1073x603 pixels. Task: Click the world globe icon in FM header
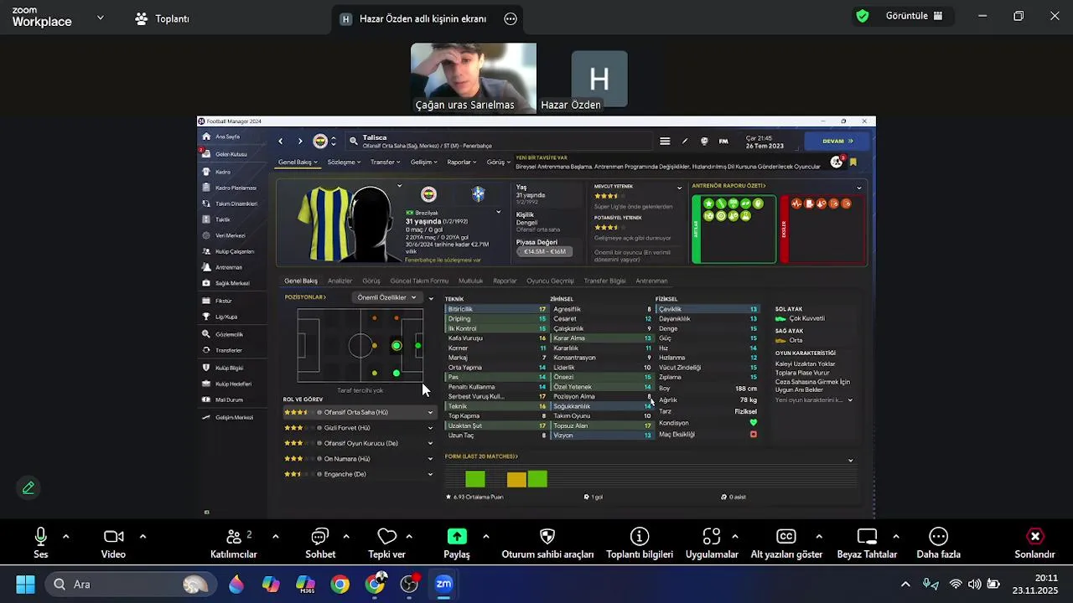(704, 141)
